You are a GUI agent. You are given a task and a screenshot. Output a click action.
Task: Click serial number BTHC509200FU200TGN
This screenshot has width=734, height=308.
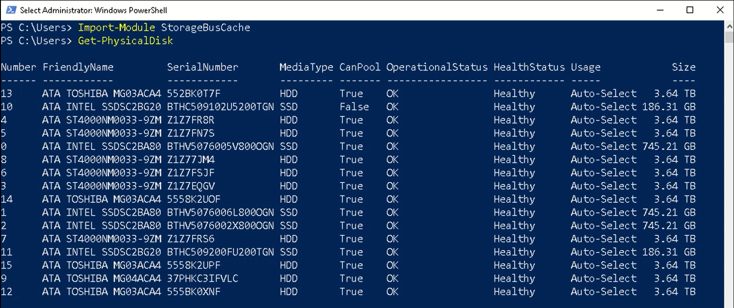[221, 252]
